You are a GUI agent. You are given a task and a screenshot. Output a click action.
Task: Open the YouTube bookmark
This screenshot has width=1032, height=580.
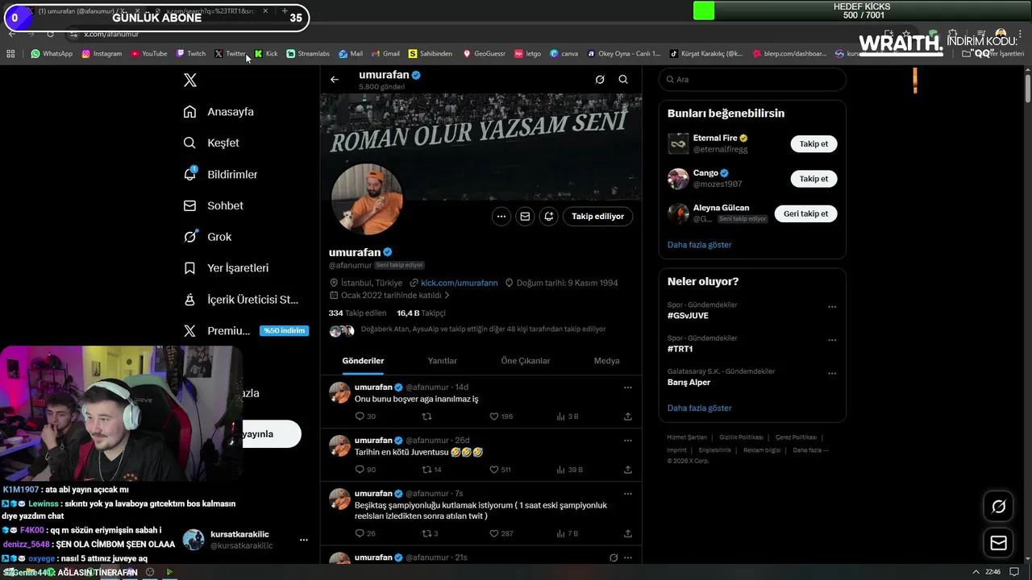point(148,54)
